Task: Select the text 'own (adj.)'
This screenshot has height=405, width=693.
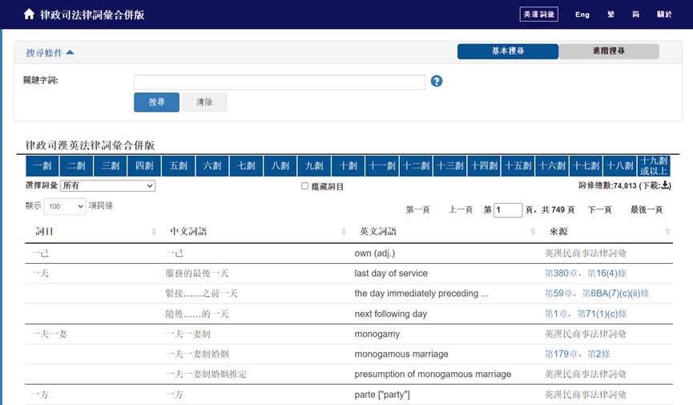Action: click(375, 253)
